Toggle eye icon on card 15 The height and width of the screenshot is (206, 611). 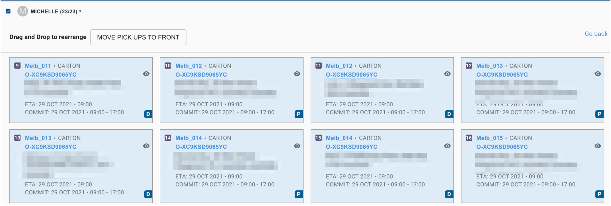[447, 146]
